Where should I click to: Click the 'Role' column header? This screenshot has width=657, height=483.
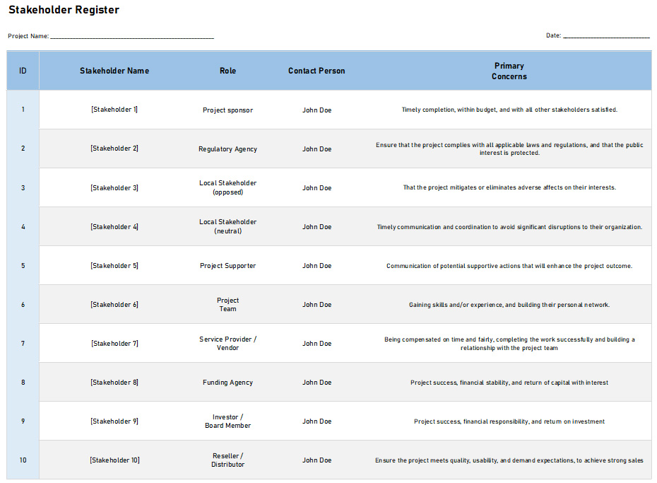228,71
